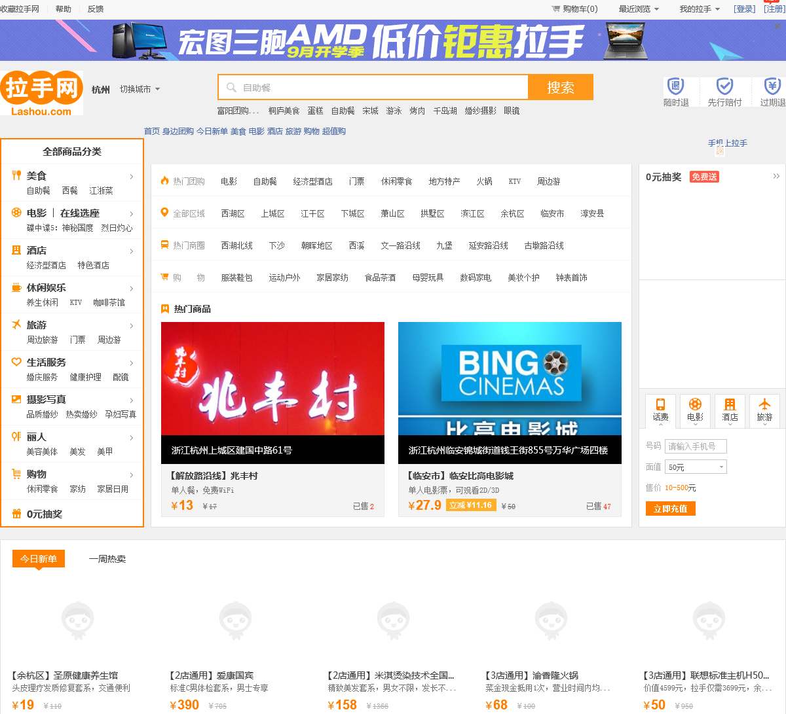Click the bookmark icon beside 热门商品
Viewport: 786px width, 714px height.
click(165, 309)
